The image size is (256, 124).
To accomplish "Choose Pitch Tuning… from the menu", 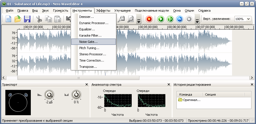I will (94, 48).
